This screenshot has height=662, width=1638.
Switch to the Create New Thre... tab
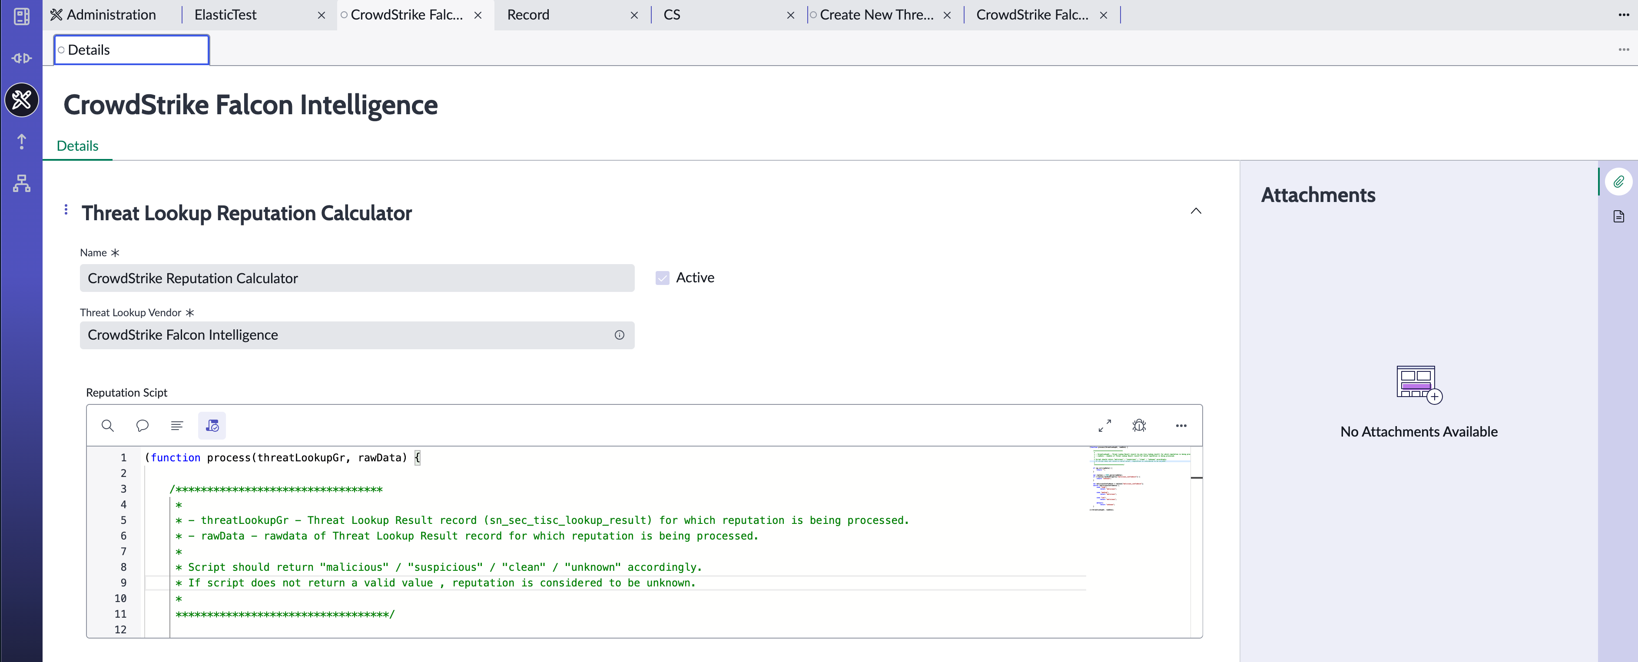pos(876,15)
